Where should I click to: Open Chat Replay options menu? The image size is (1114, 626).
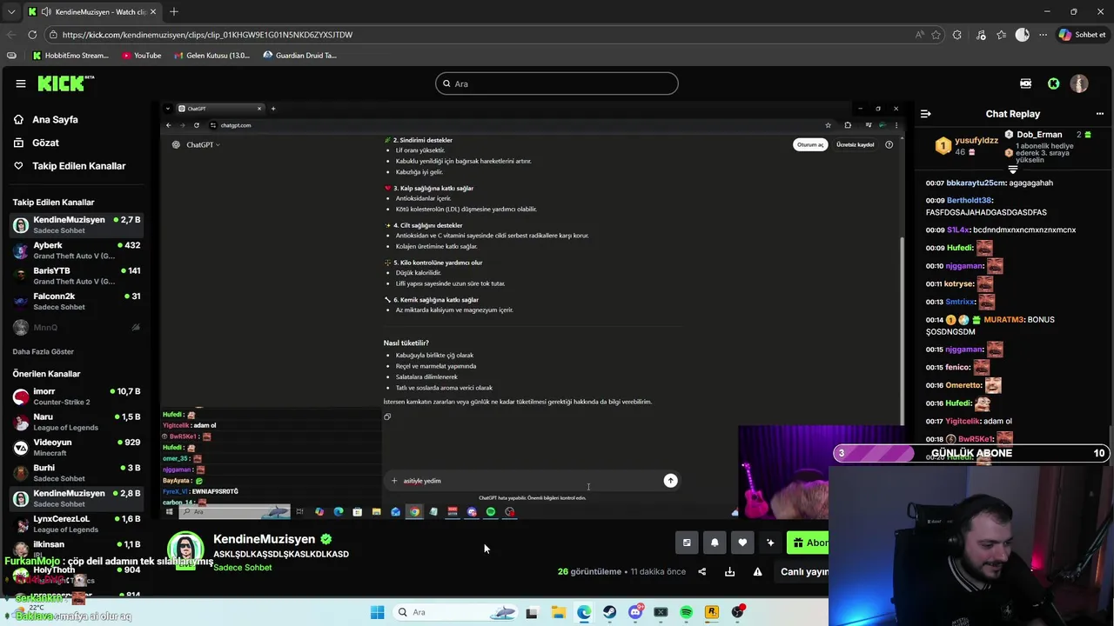pyautogui.click(x=1100, y=114)
